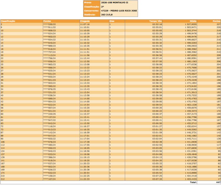This screenshot has width=221, height=185.
Task: Sort by the Pombo column header
Action: [x=47, y=21]
